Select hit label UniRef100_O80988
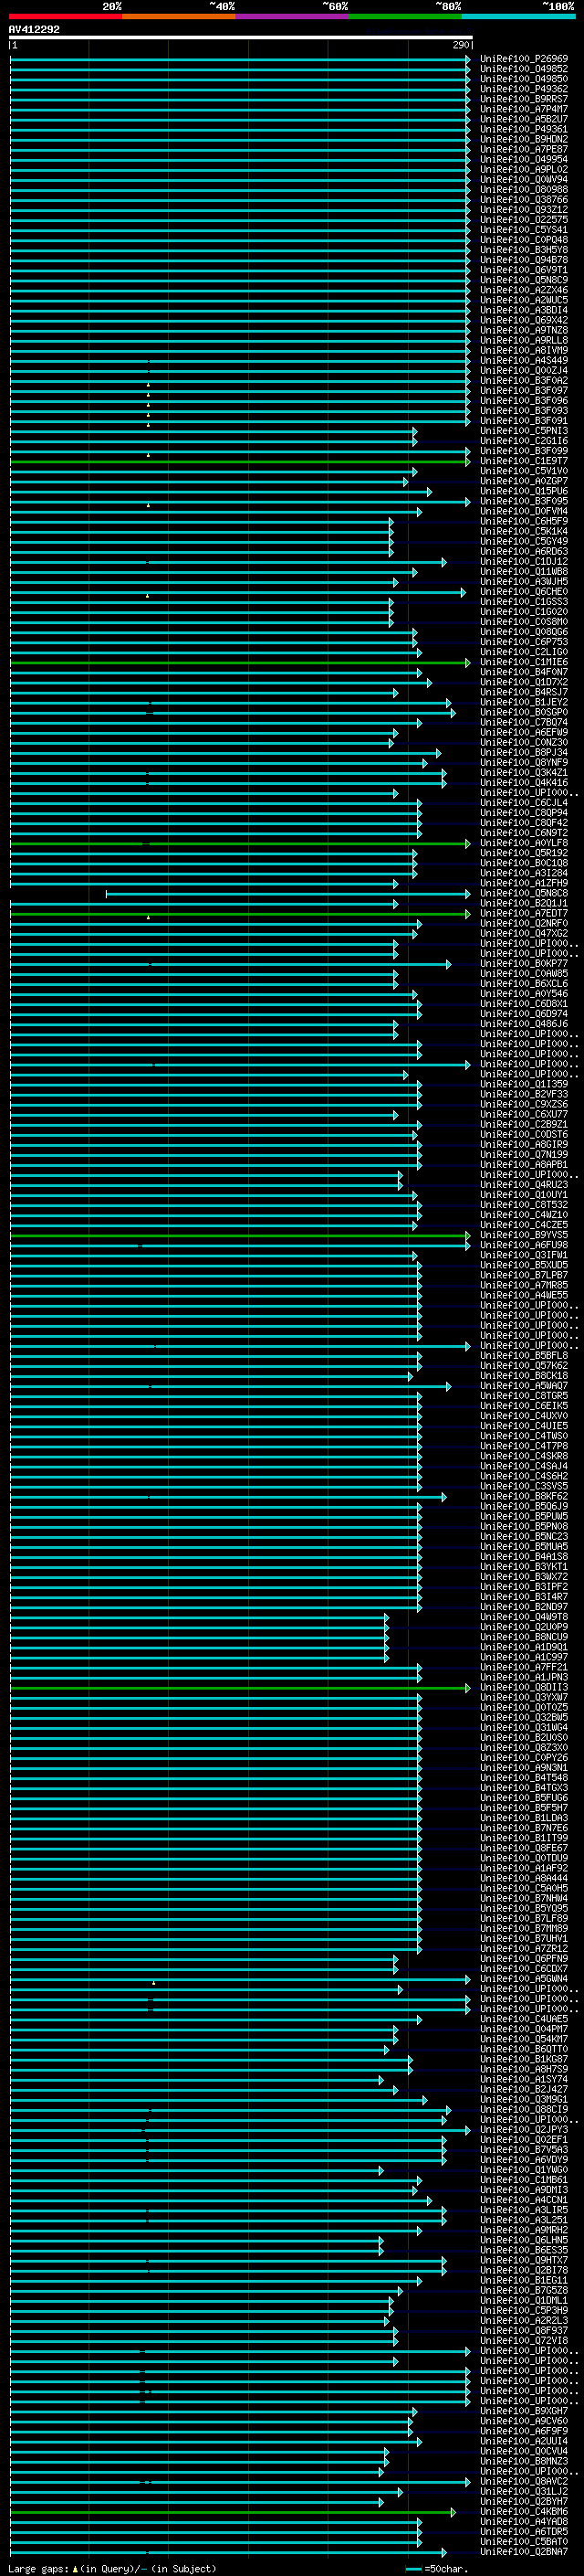The height and width of the screenshot is (2576, 584). [x=523, y=190]
